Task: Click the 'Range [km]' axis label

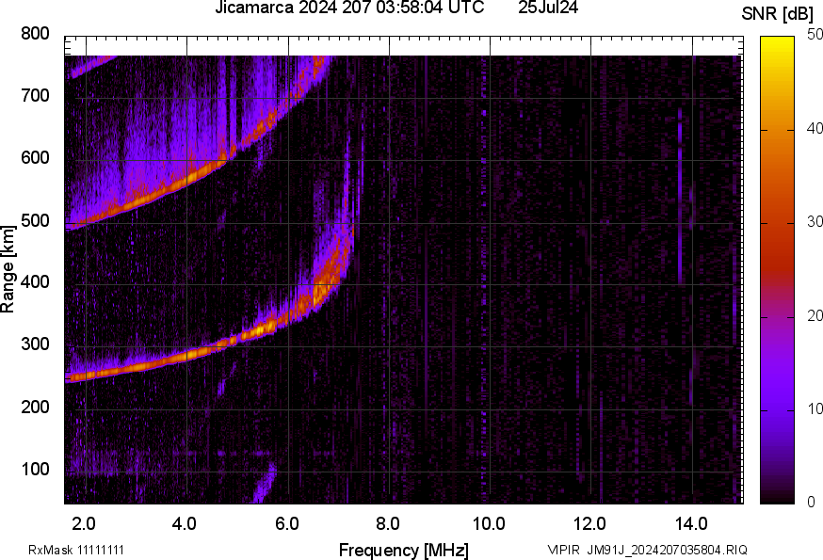Action: (x=8, y=269)
